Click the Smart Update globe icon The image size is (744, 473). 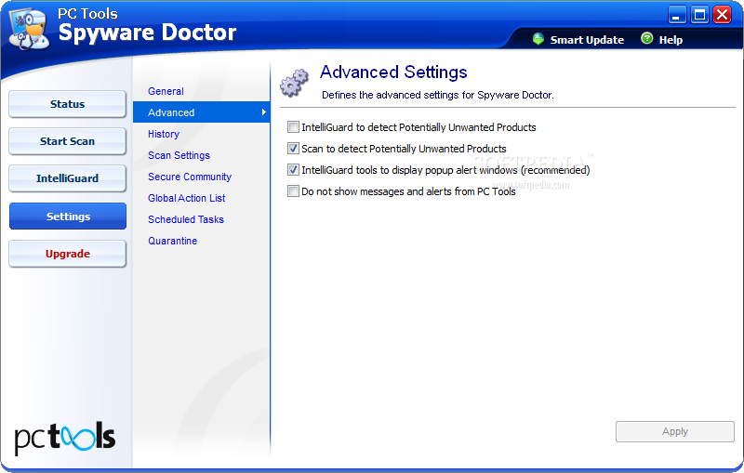[x=538, y=39]
